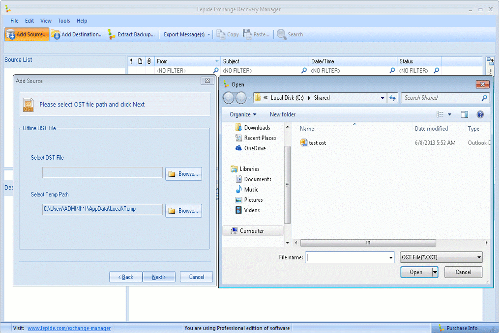Image resolution: width=501 pixels, height=333 pixels.
Task: Sort by item type page column
Action: coord(140,61)
